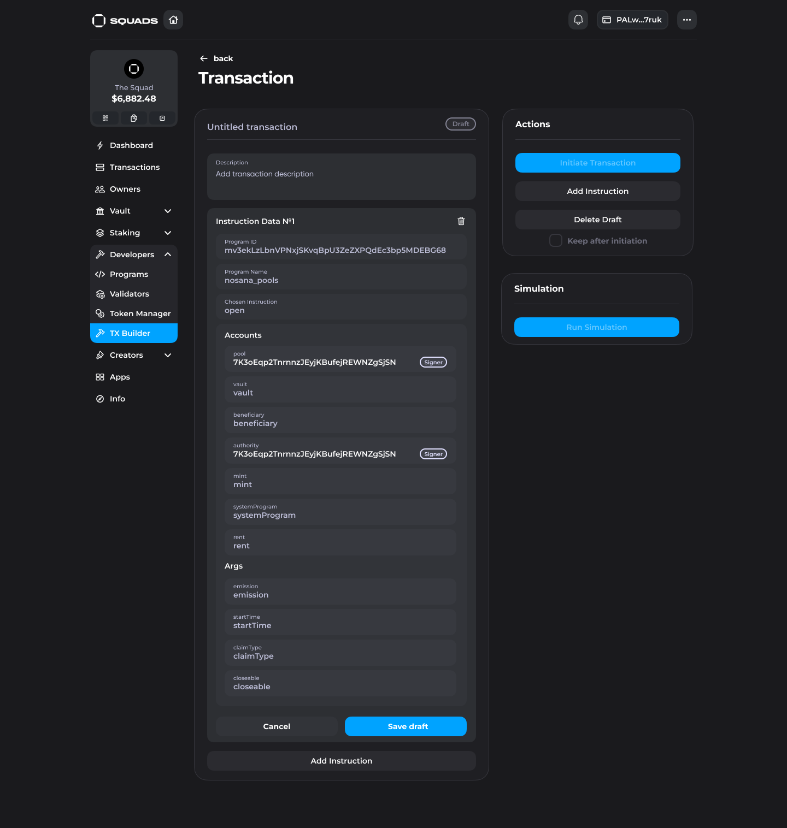Image resolution: width=787 pixels, height=828 pixels.
Task: Delete Instruction Data N°1 with trash icon
Action: pos(461,221)
